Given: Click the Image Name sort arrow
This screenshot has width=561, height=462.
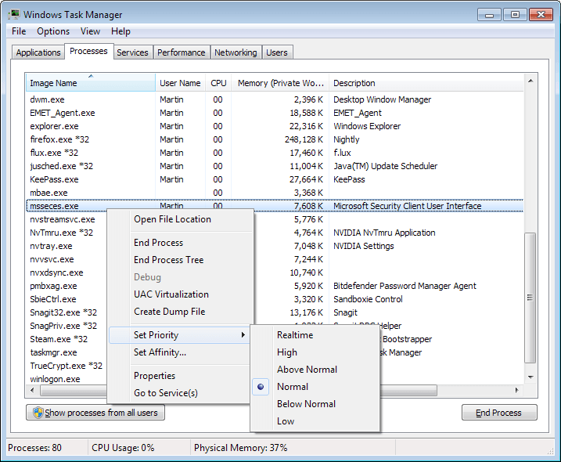Looking at the screenshot, I should click(91, 76).
